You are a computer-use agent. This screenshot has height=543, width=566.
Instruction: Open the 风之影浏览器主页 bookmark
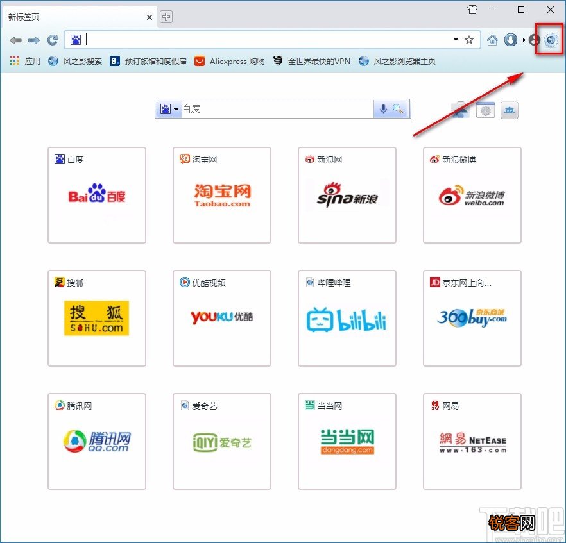point(397,62)
